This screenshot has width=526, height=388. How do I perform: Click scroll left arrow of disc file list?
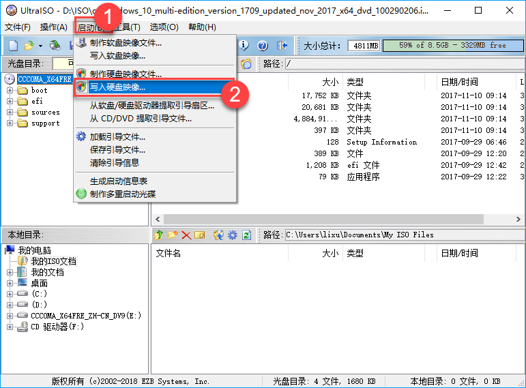tap(158, 220)
